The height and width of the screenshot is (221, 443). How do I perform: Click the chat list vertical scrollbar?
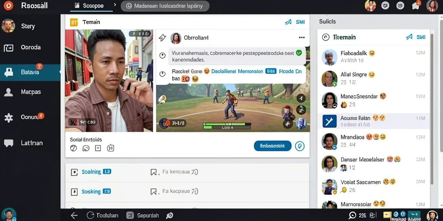click(x=431, y=110)
